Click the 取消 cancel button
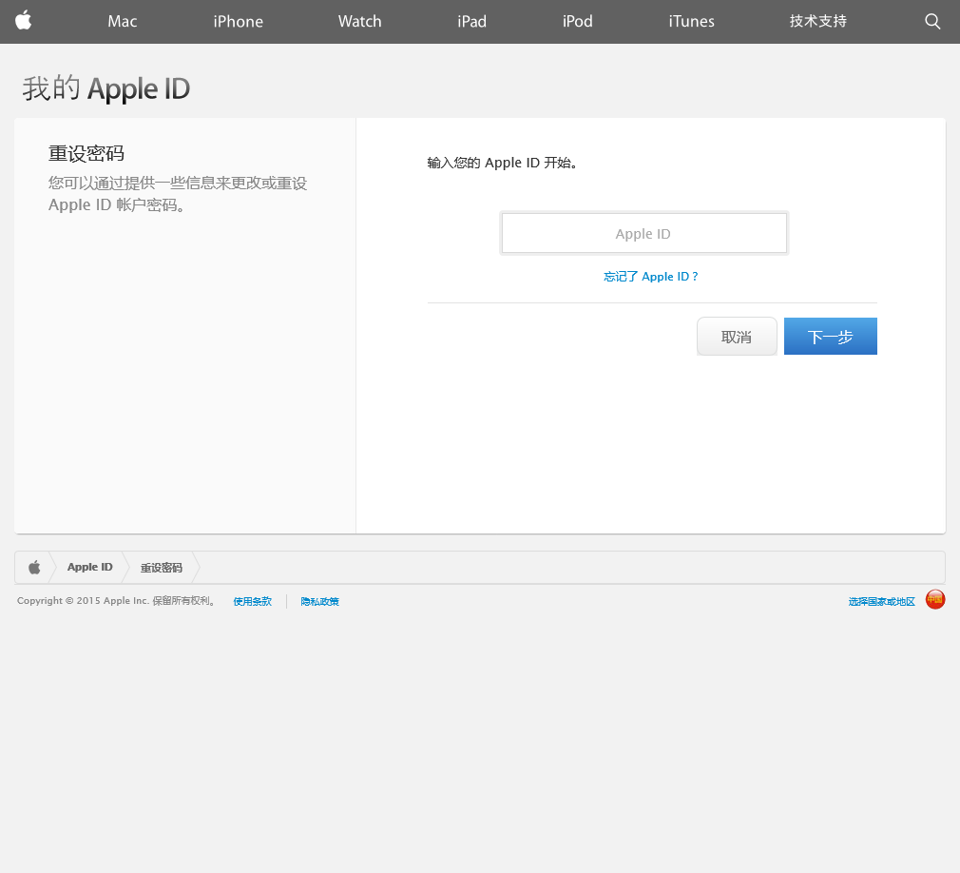Image resolution: width=960 pixels, height=873 pixels. [737, 337]
